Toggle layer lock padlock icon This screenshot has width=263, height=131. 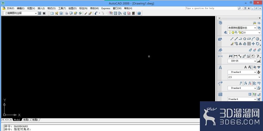coord(240,32)
